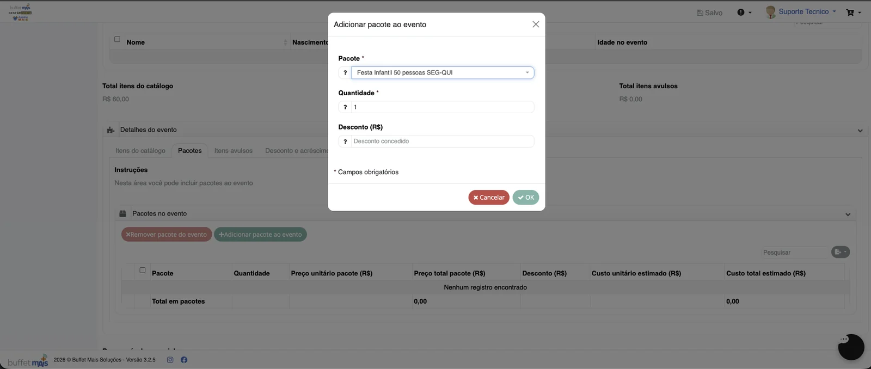Click the R$ 60,00 catalog total value

pos(115,99)
